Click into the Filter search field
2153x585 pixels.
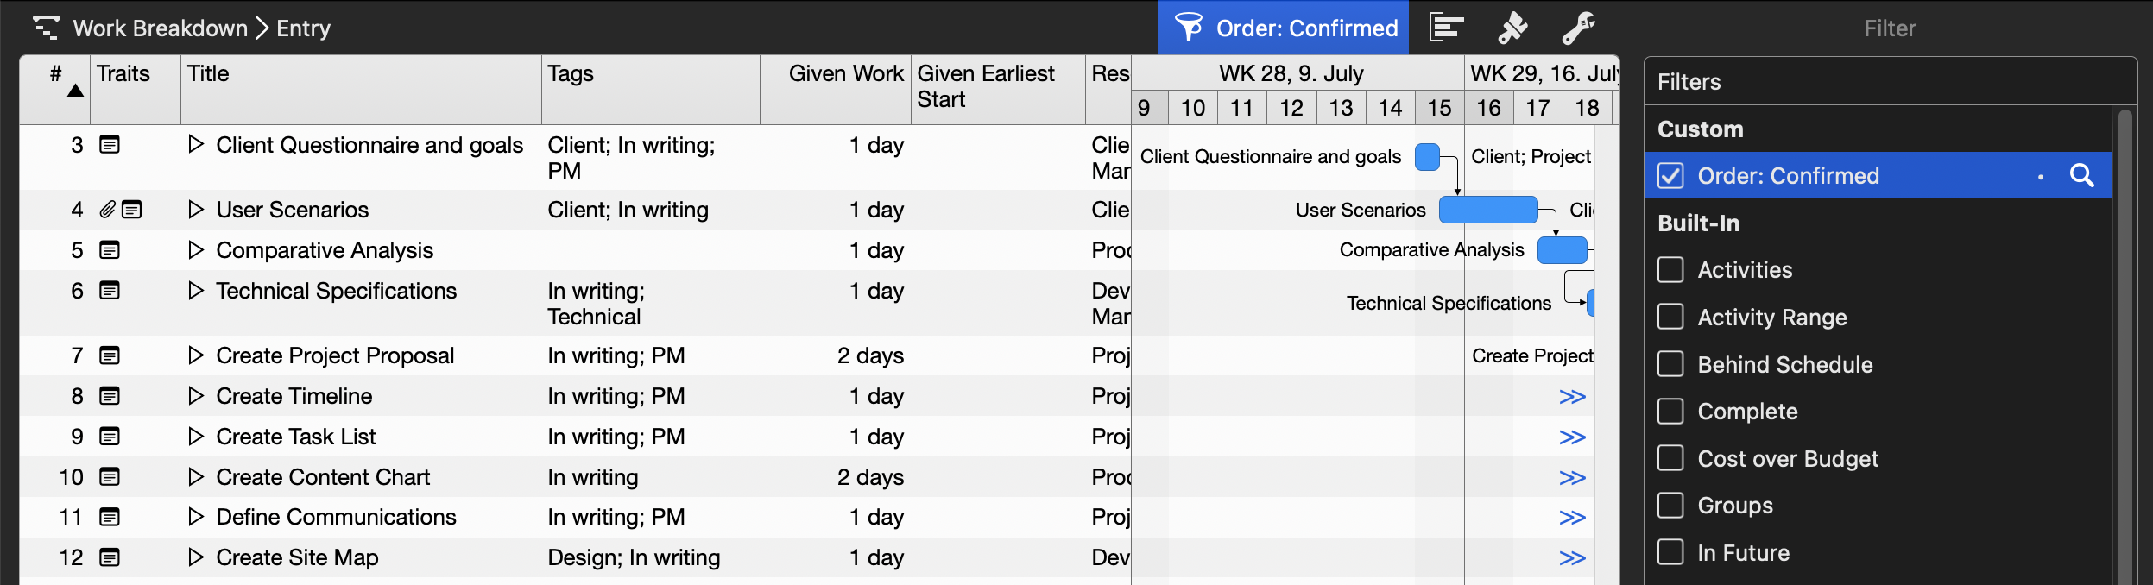[x=1889, y=28]
